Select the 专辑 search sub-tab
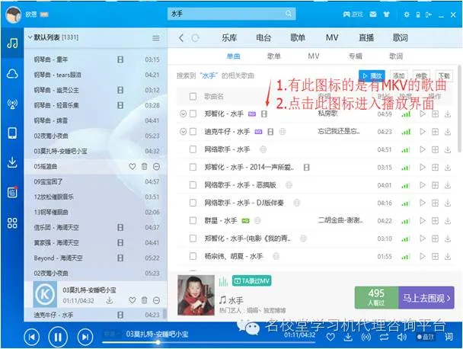463x349 pixels. pos(355,56)
